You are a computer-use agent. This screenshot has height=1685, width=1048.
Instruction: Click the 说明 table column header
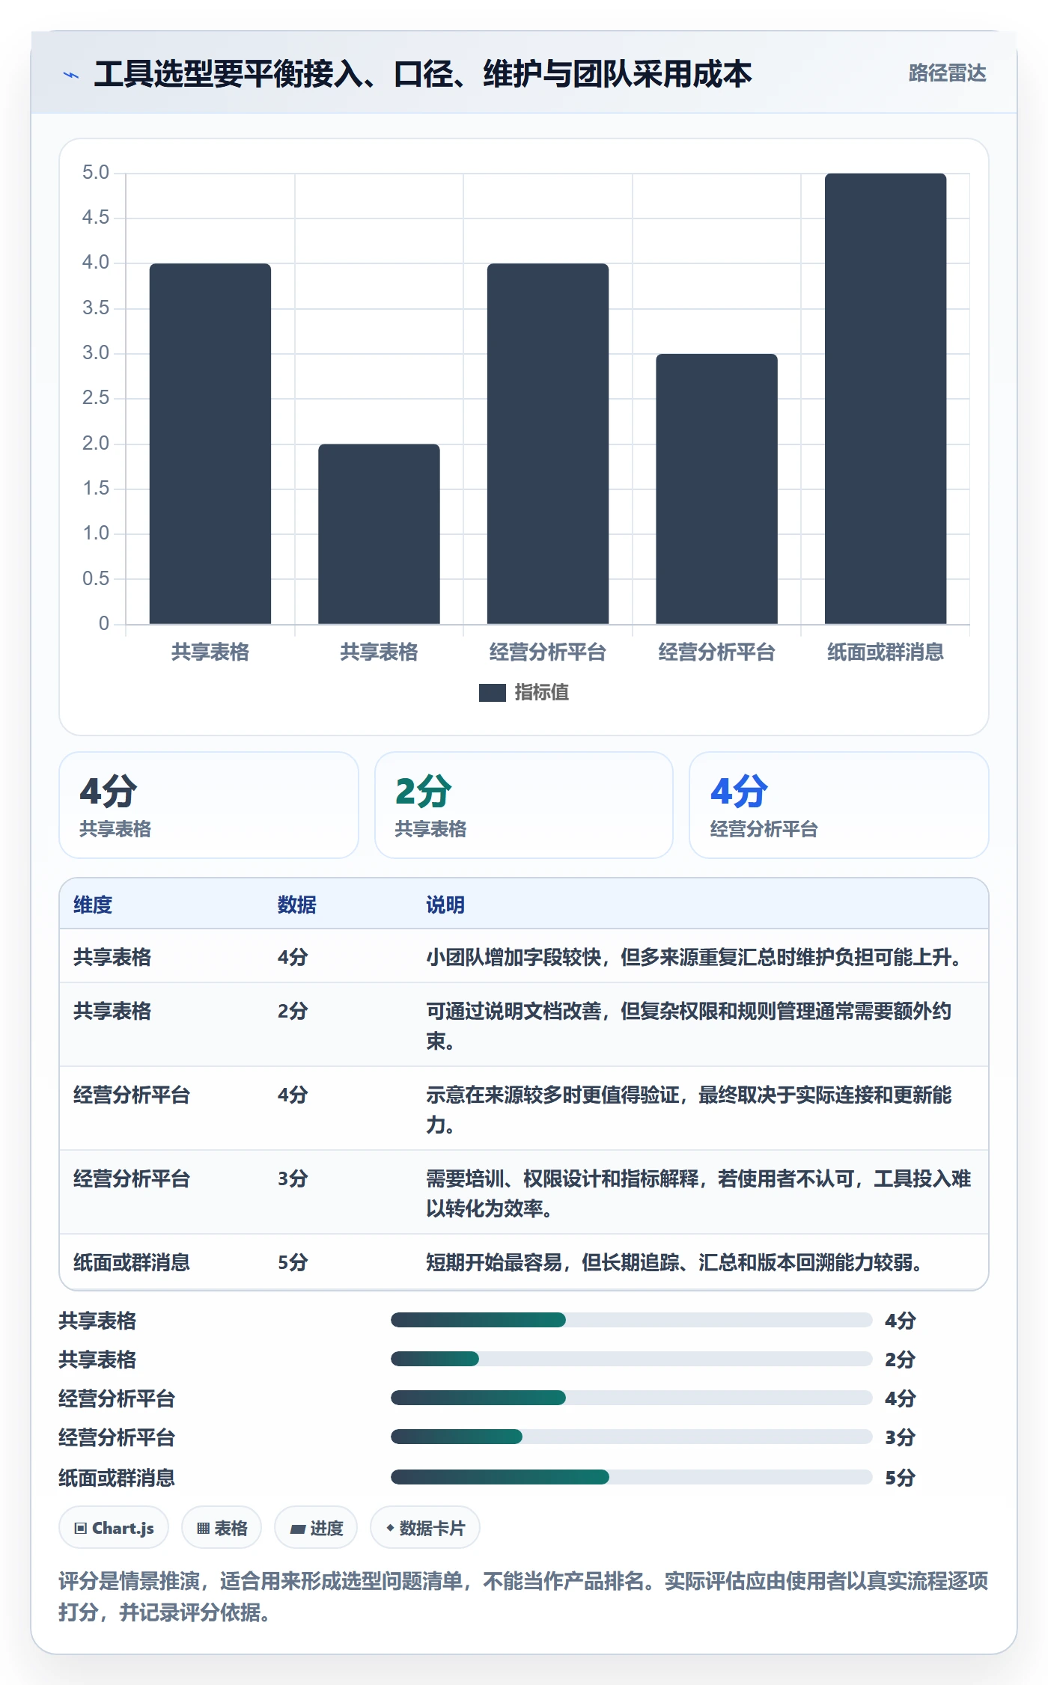[x=445, y=905]
